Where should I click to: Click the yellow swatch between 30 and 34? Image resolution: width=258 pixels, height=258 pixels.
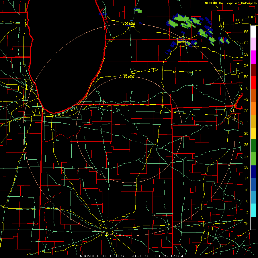pyautogui.click(x=253, y=134)
